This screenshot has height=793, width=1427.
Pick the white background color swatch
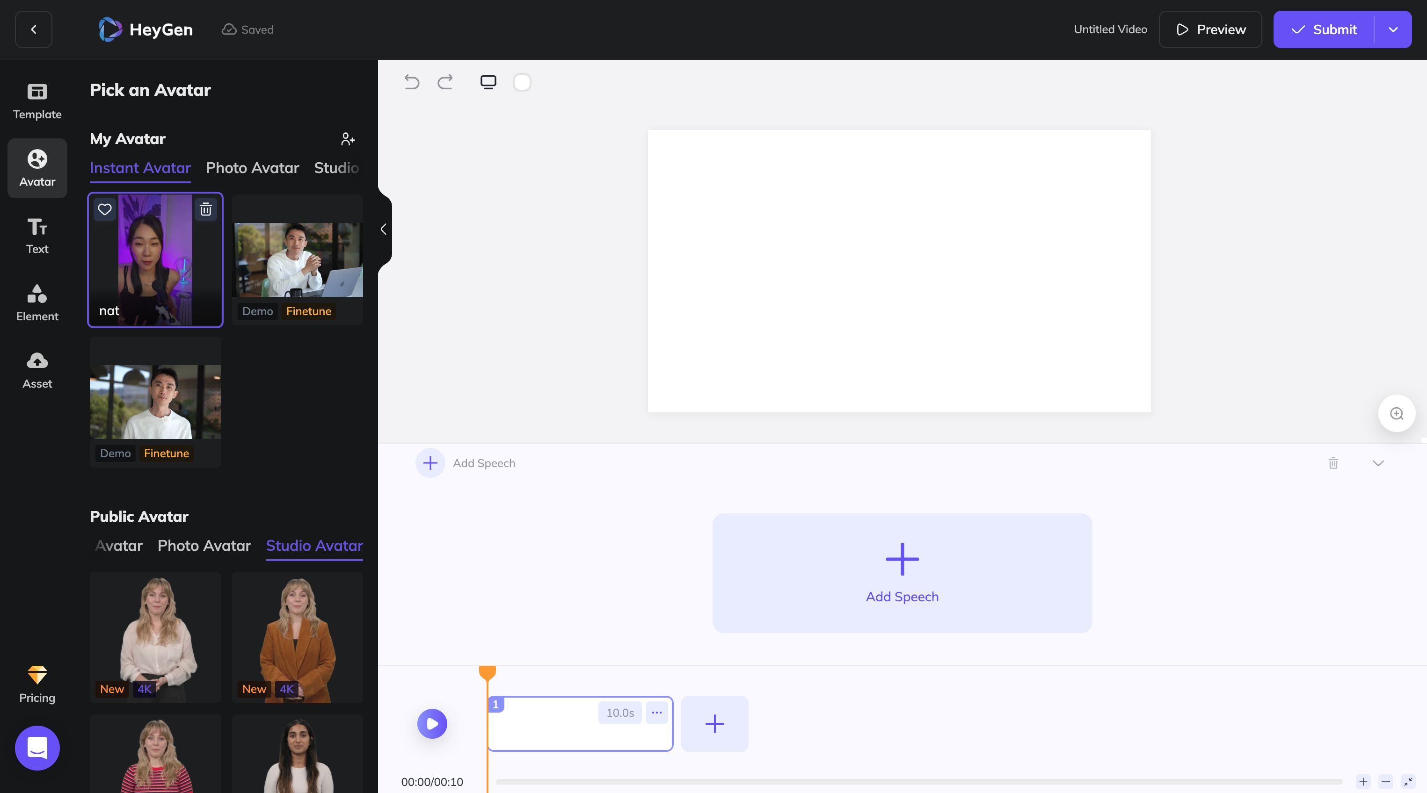[522, 82]
